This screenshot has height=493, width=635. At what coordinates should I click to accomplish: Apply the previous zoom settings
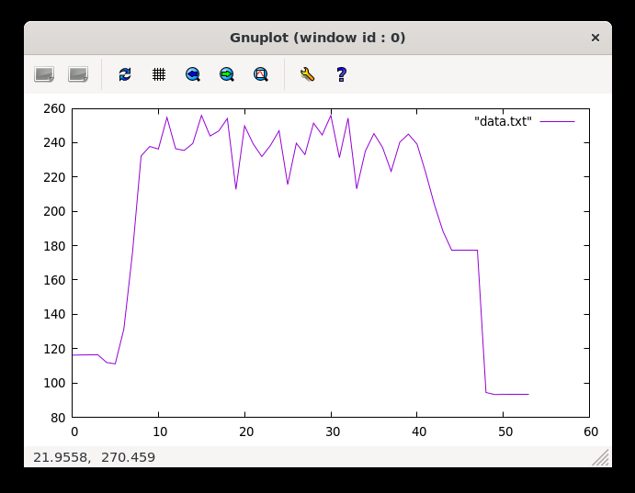pos(193,74)
